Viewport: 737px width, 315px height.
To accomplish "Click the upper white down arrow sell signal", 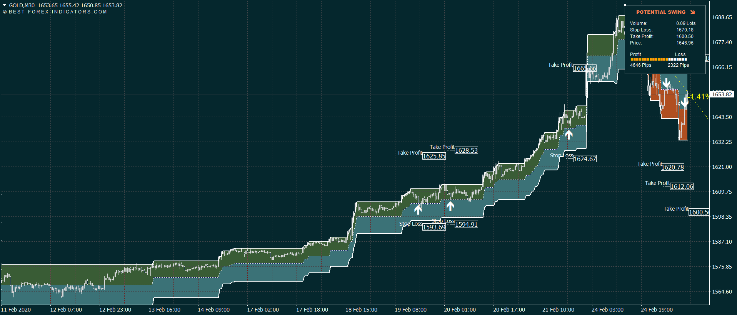I will point(666,83).
